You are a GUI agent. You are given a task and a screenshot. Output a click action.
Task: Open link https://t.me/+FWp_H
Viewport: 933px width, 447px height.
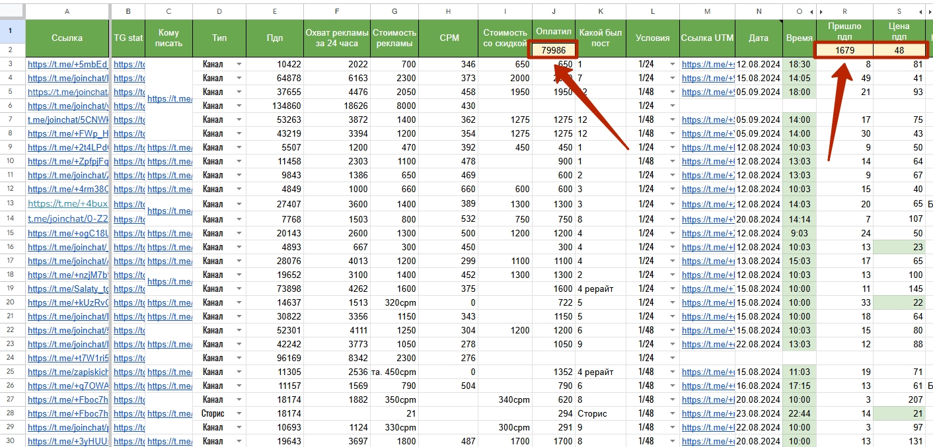67,134
